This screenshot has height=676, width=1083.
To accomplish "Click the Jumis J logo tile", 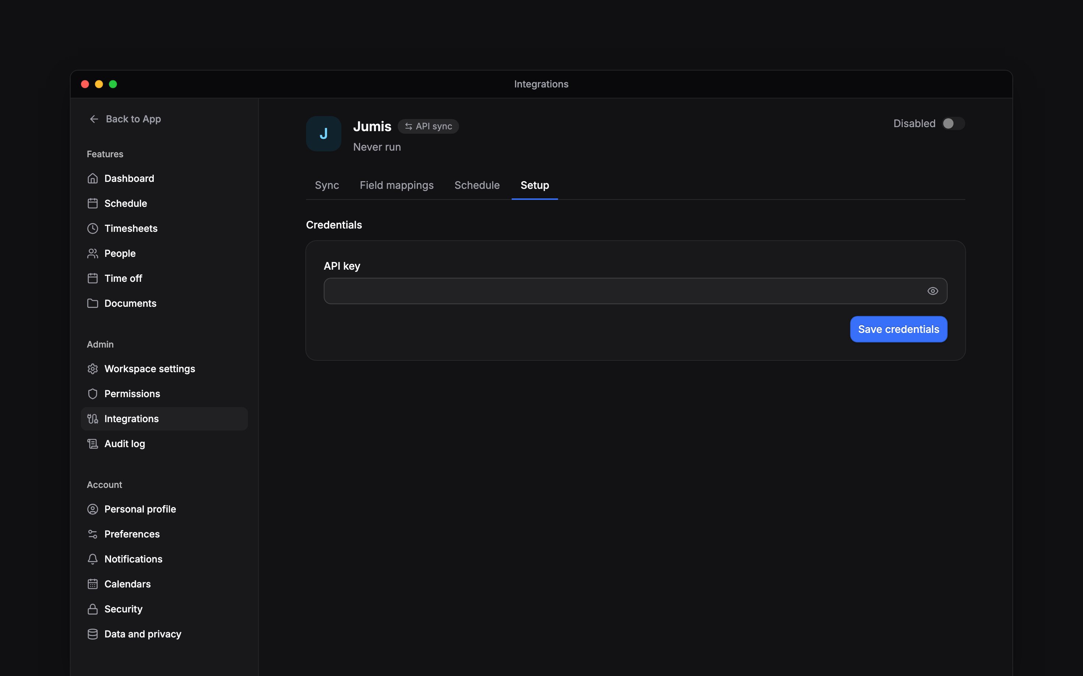I will tap(324, 134).
